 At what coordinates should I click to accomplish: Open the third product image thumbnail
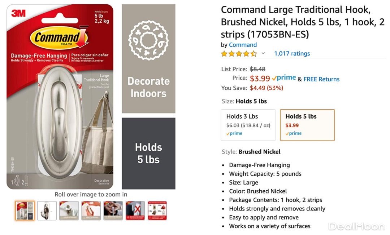(x=69, y=210)
